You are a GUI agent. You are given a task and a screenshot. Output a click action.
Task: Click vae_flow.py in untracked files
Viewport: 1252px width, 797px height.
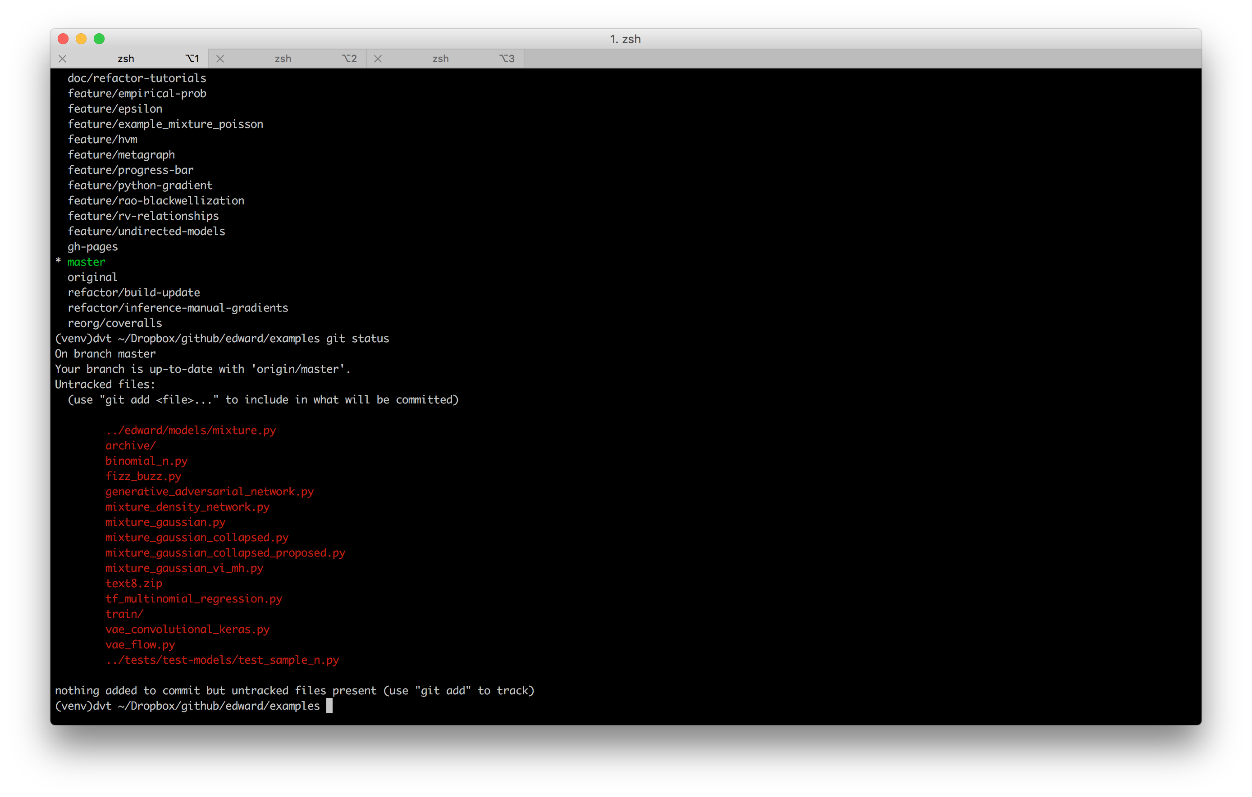pos(140,645)
